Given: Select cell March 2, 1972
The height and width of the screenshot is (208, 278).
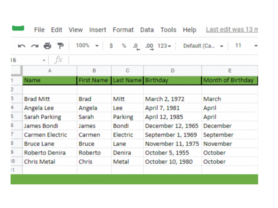Looking at the screenshot, I should click(x=173, y=99).
